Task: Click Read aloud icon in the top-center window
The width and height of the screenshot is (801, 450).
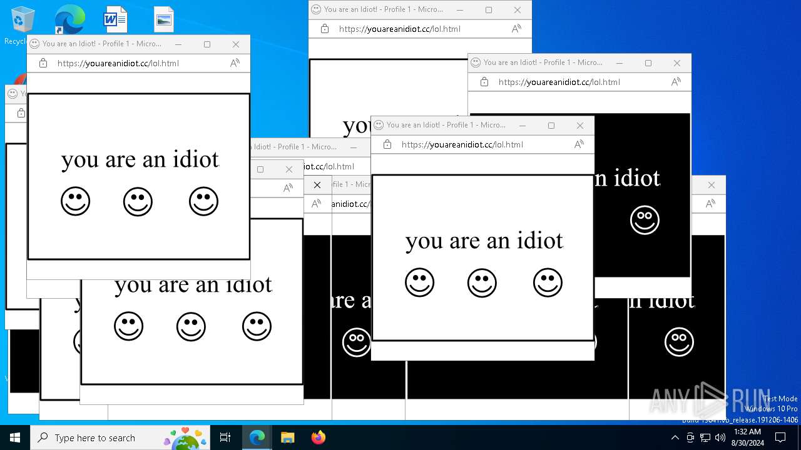Action: click(x=516, y=29)
